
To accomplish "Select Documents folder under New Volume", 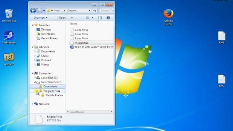I will coord(48,86).
